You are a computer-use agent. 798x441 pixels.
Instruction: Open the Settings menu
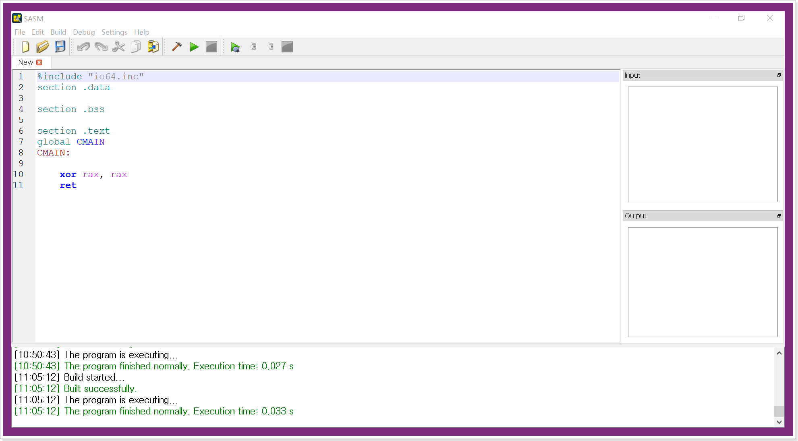pos(114,32)
